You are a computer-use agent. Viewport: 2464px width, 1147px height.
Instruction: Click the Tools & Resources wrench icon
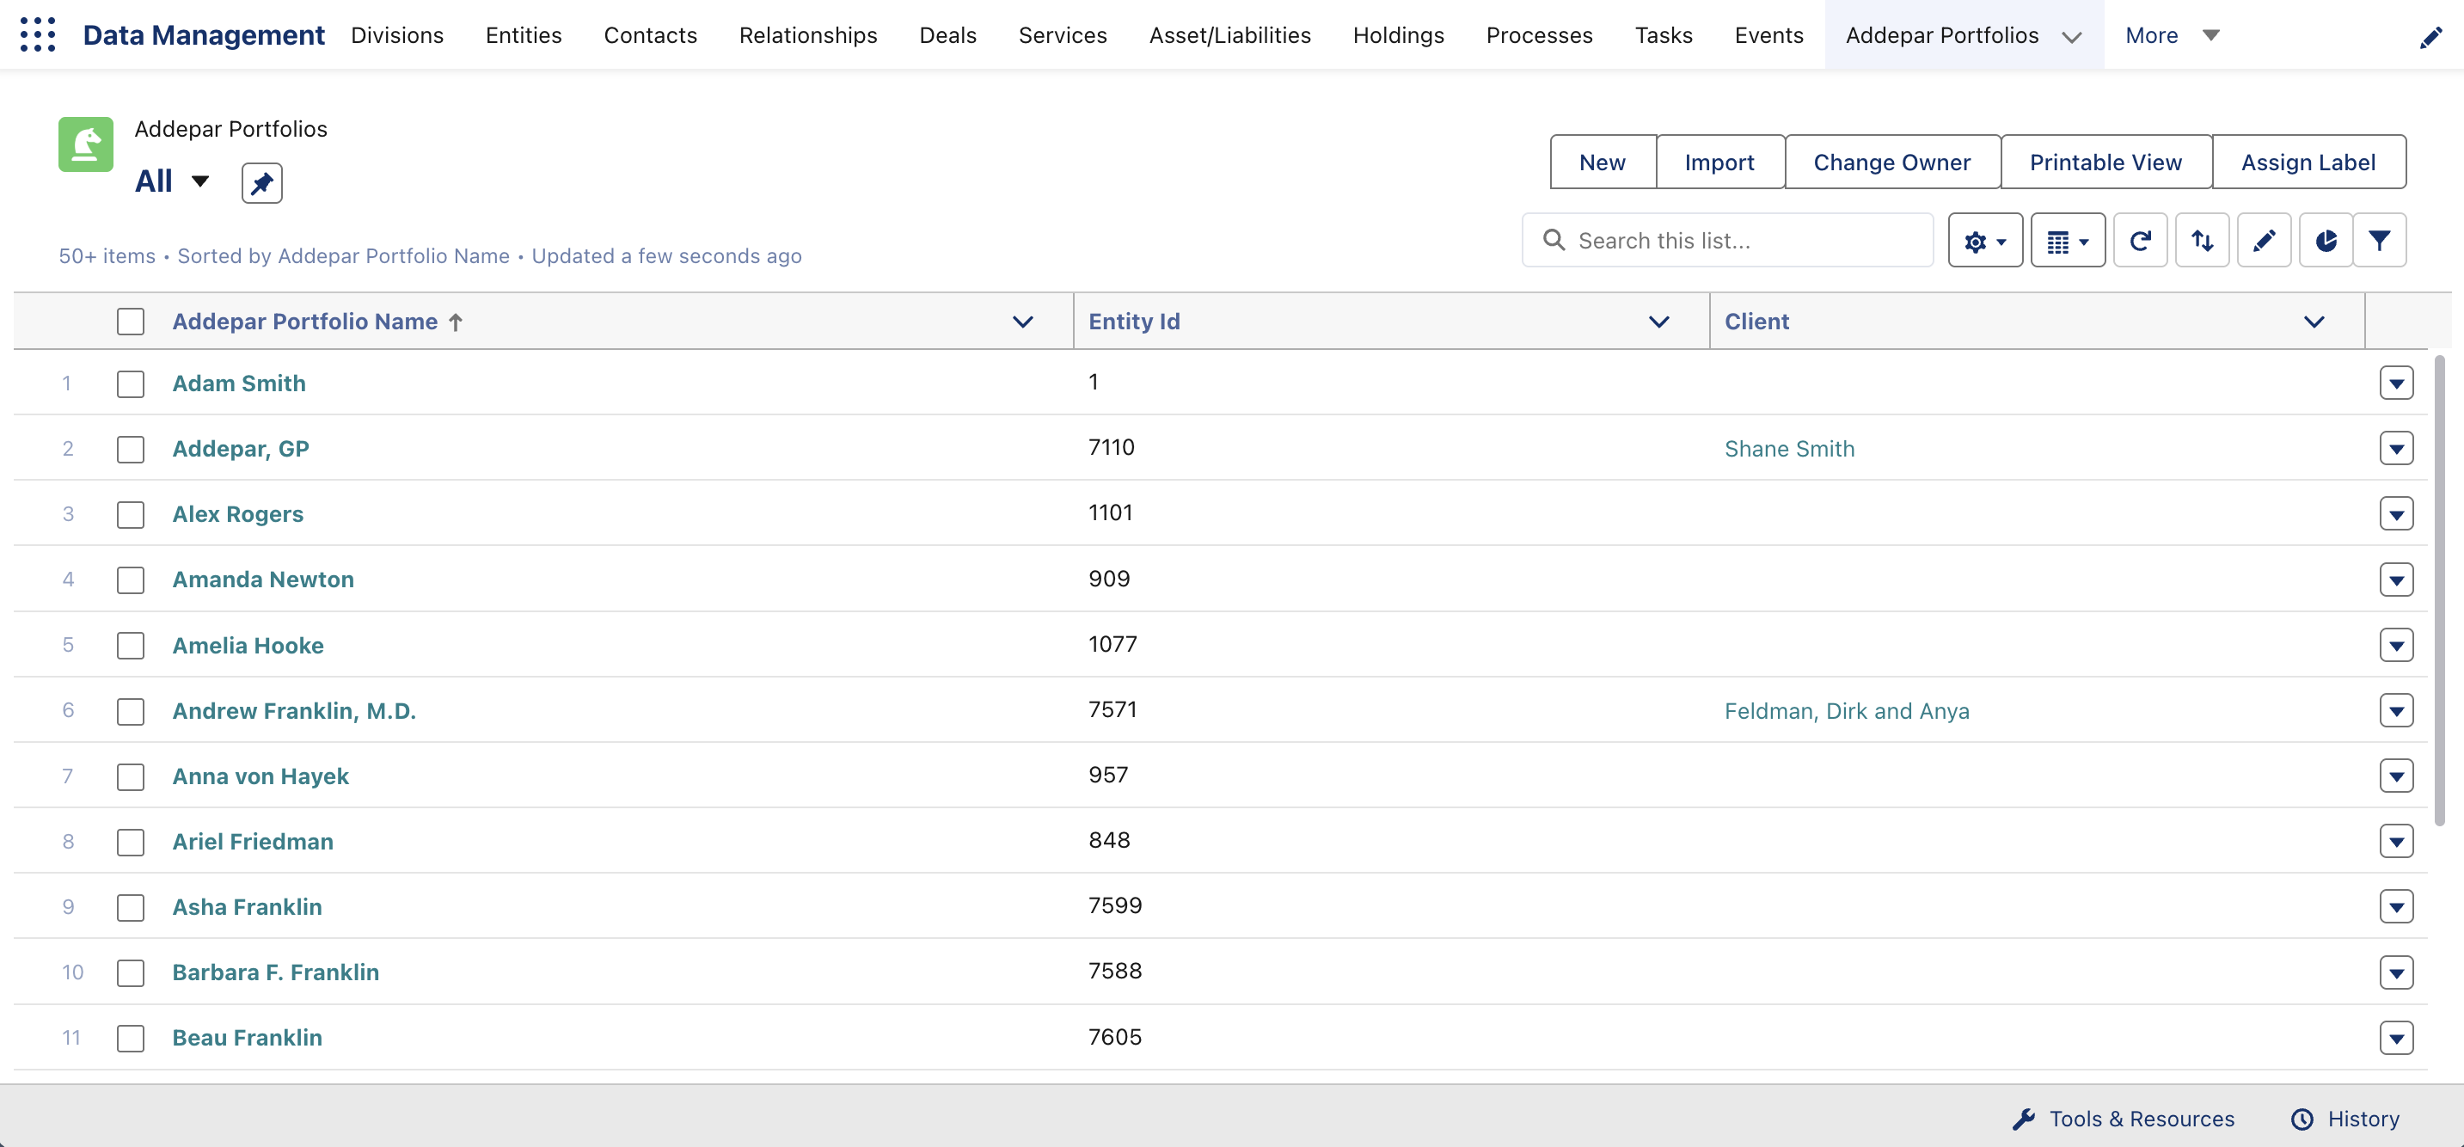click(x=2024, y=1119)
